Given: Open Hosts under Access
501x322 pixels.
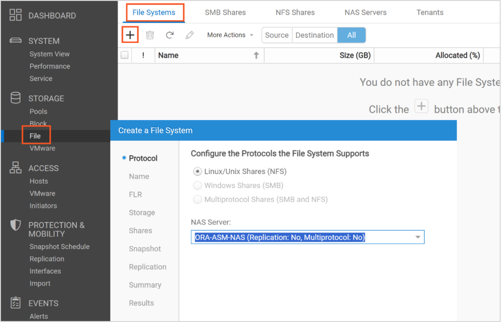Looking at the screenshot, I should [x=39, y=181].
